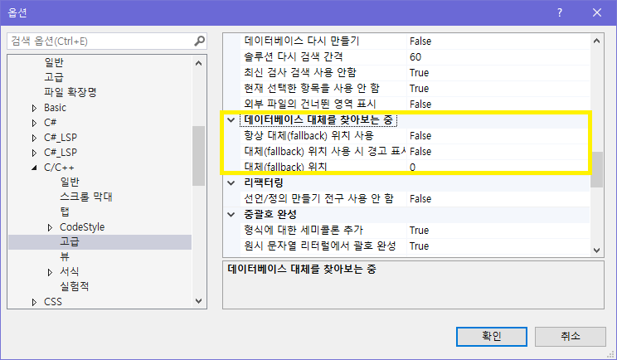The width and height of the screenshot is (617, 360).
Task: Select 파일 확장명 tree item
Action: (70, 92)
